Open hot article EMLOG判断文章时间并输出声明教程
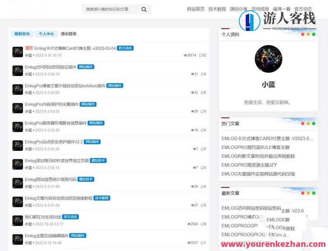The width and height of the screenshot is (328, 251). click(258, 156)
